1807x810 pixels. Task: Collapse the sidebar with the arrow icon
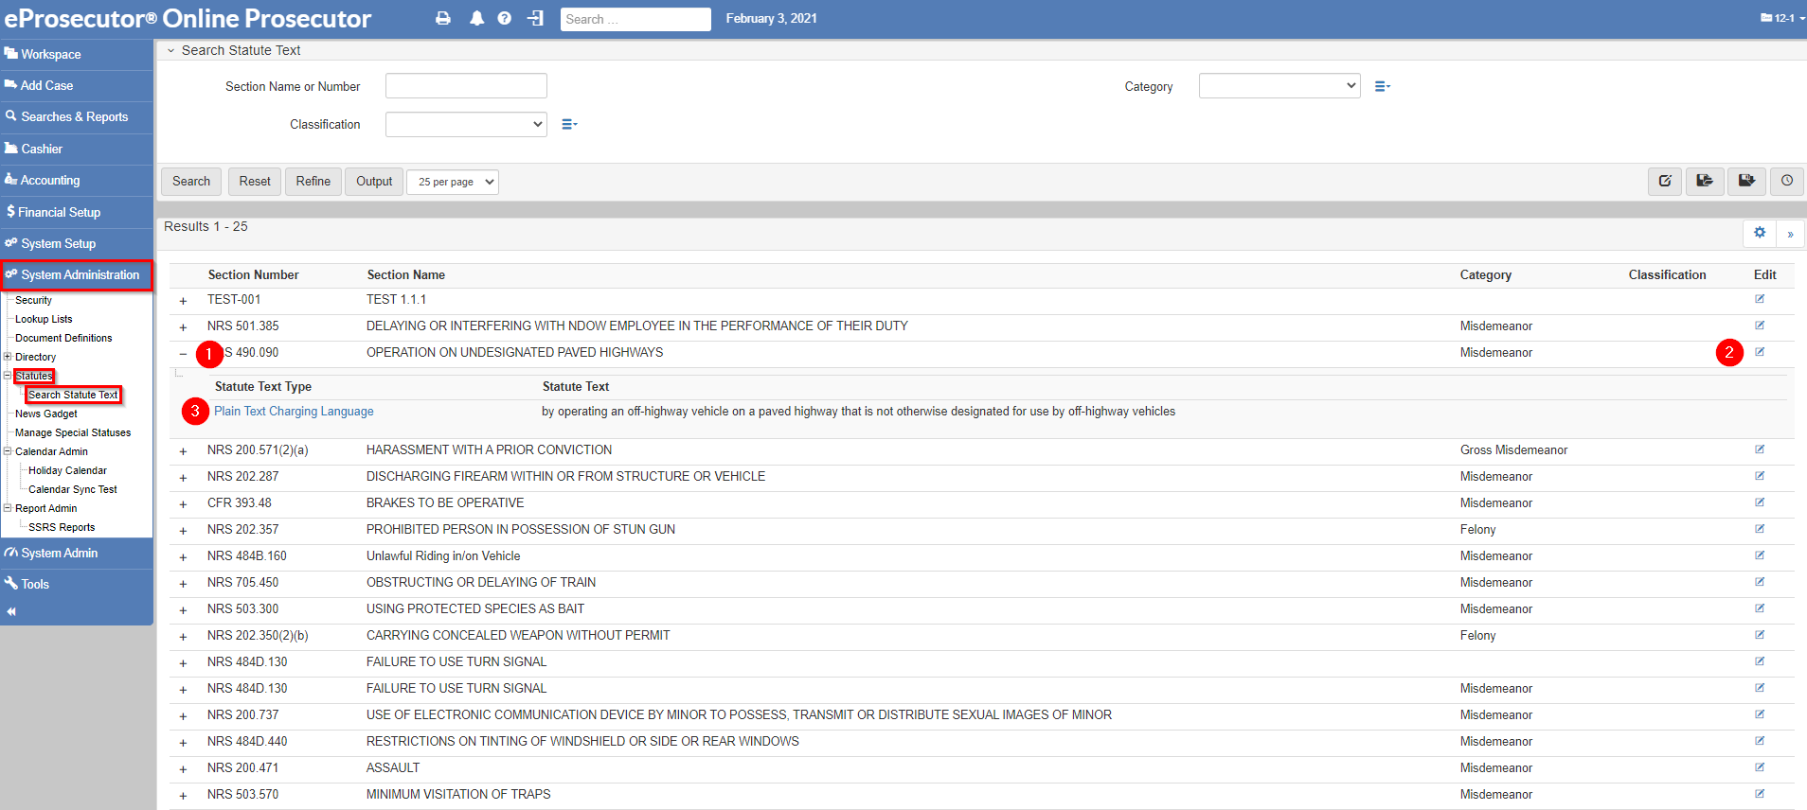coord(11,611)
